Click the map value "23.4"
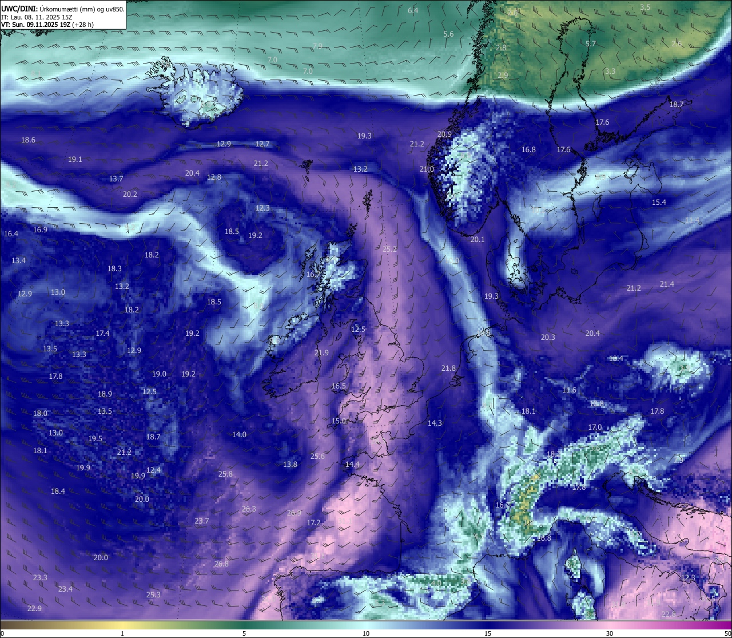This screenshot has width=732, height=638. [x=65, y=589]
